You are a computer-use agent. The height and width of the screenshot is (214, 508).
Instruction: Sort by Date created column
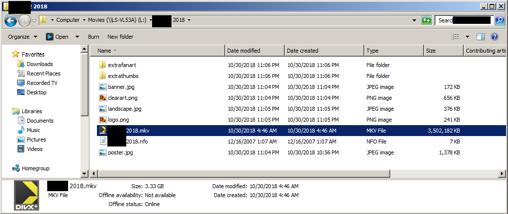324,51
